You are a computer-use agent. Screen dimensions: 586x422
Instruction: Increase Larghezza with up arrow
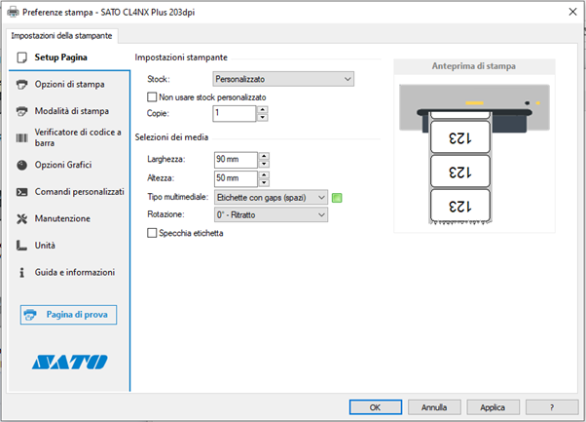click(264, 156)
